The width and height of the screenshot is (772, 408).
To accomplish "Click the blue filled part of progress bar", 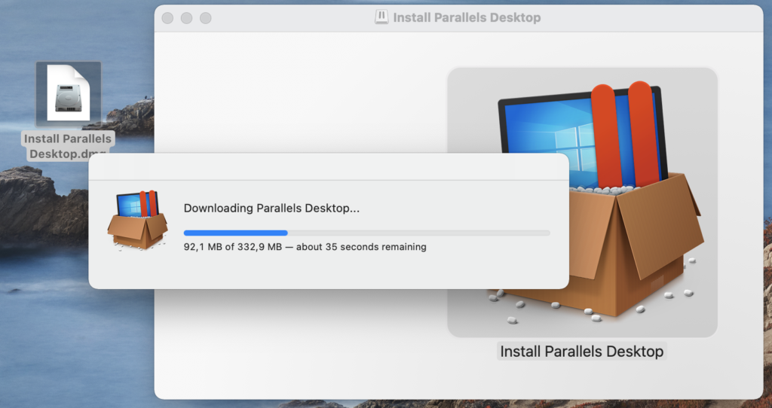I will (235, 233).
